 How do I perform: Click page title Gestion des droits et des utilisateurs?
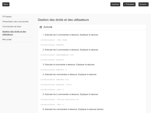click(x=63, y=20)
